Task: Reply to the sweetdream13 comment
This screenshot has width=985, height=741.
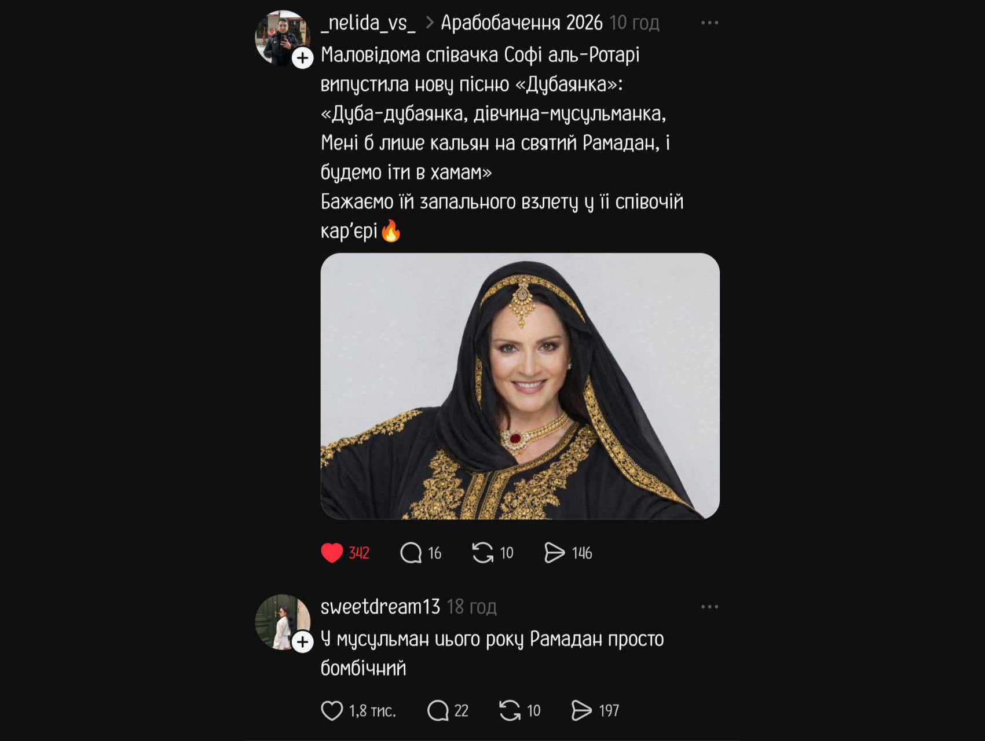Action: tap(438, 710)
